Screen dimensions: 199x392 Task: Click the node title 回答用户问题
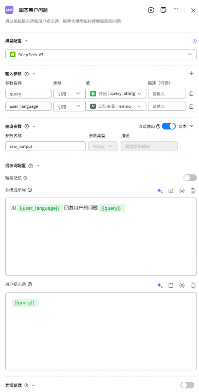(x=33, y=10)
